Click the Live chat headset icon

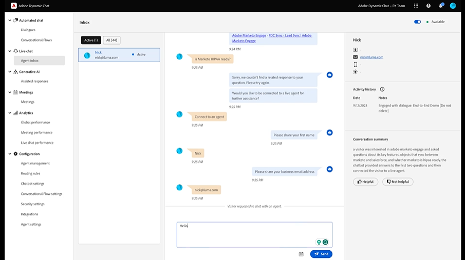pyautogui.click(x=16, y=51)
